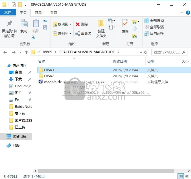
Task: Open the Copy to (复制到) dropdown
Action: click(71, 33)
